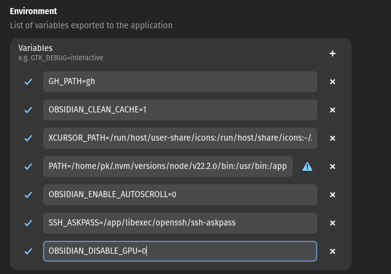
Task: Toggle checkmark next to OBSIDIAN_DISABLE_GPU=0
Action: 28,251
